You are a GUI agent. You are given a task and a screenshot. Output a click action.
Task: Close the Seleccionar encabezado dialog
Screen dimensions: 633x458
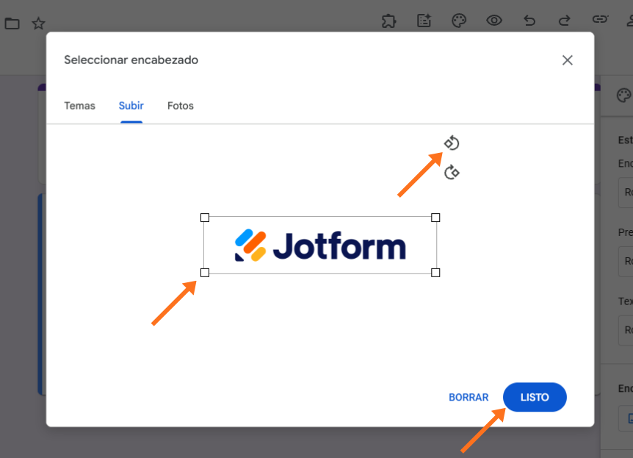pos(567,60)
